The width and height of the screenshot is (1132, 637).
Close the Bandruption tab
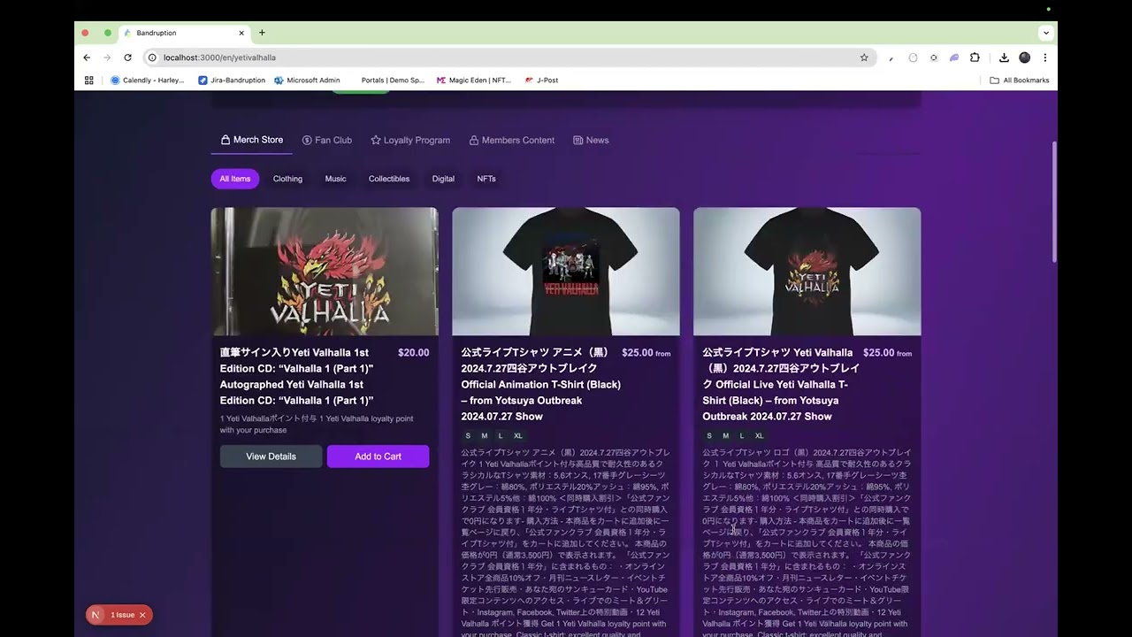[241, 33]
